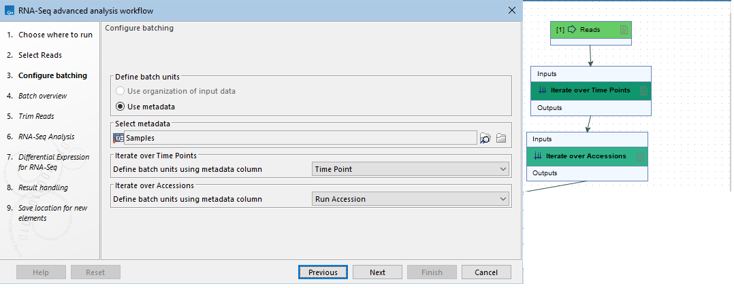Cancel the workflow wizard
The height and width of the screenshot is (288, 734).
[x=486, y=272]
